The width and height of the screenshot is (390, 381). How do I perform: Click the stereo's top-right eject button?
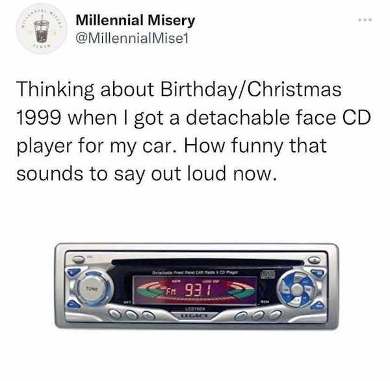[315, 260]
